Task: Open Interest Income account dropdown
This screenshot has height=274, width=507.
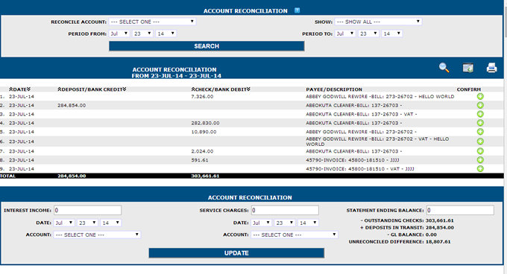Action: [98, 235]
